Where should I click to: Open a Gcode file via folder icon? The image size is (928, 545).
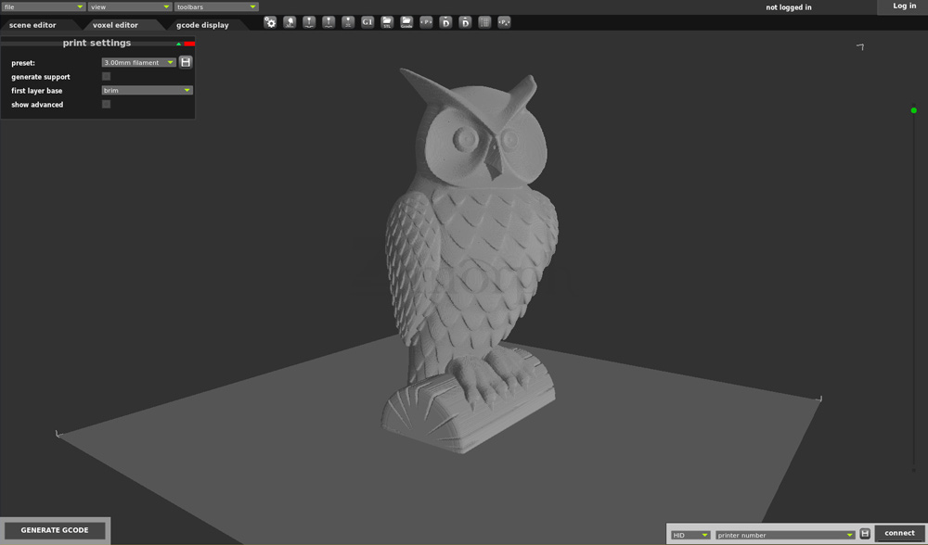tap(406, 22)
